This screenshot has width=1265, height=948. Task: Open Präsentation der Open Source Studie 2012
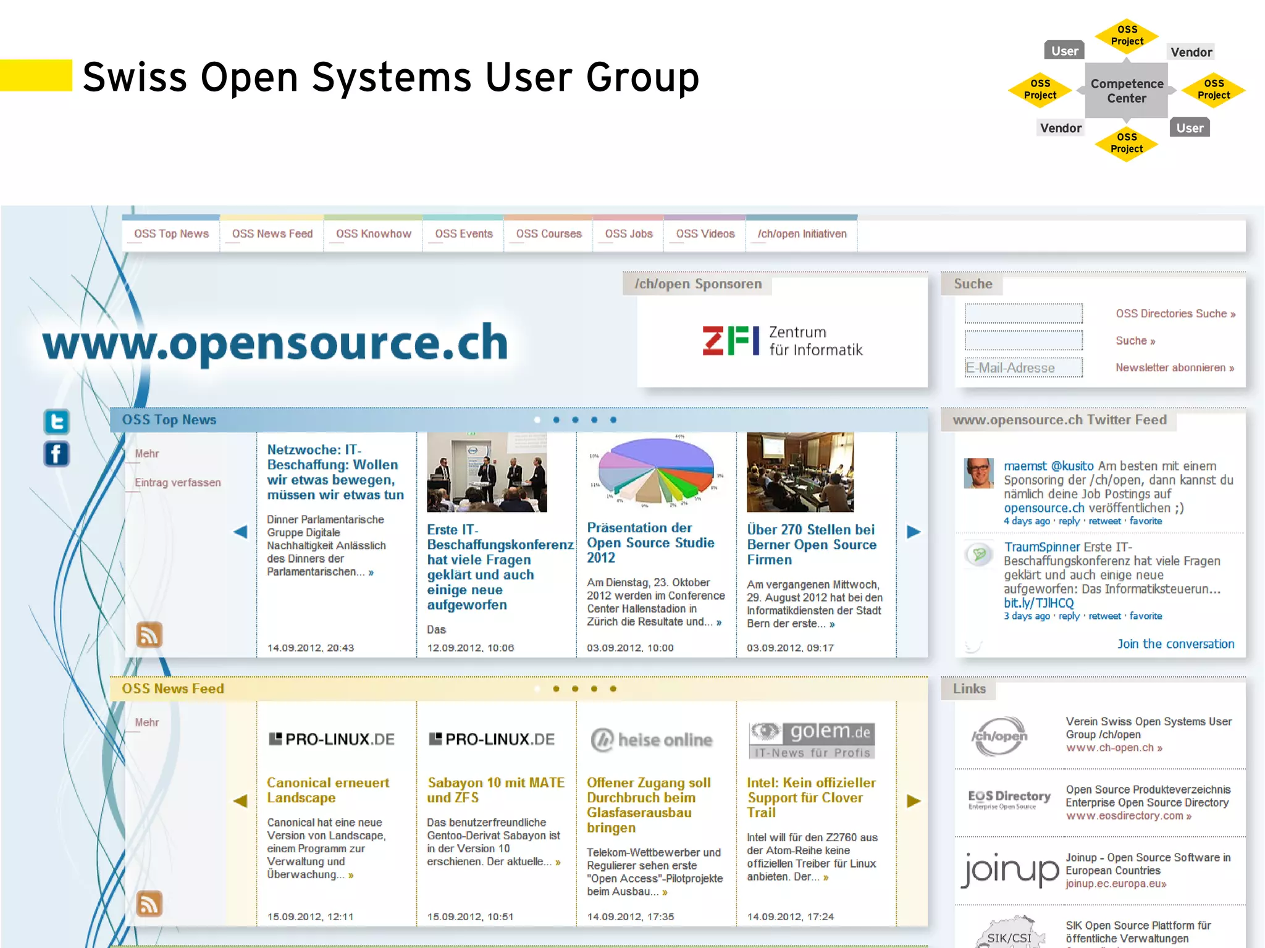click(650, 543)
